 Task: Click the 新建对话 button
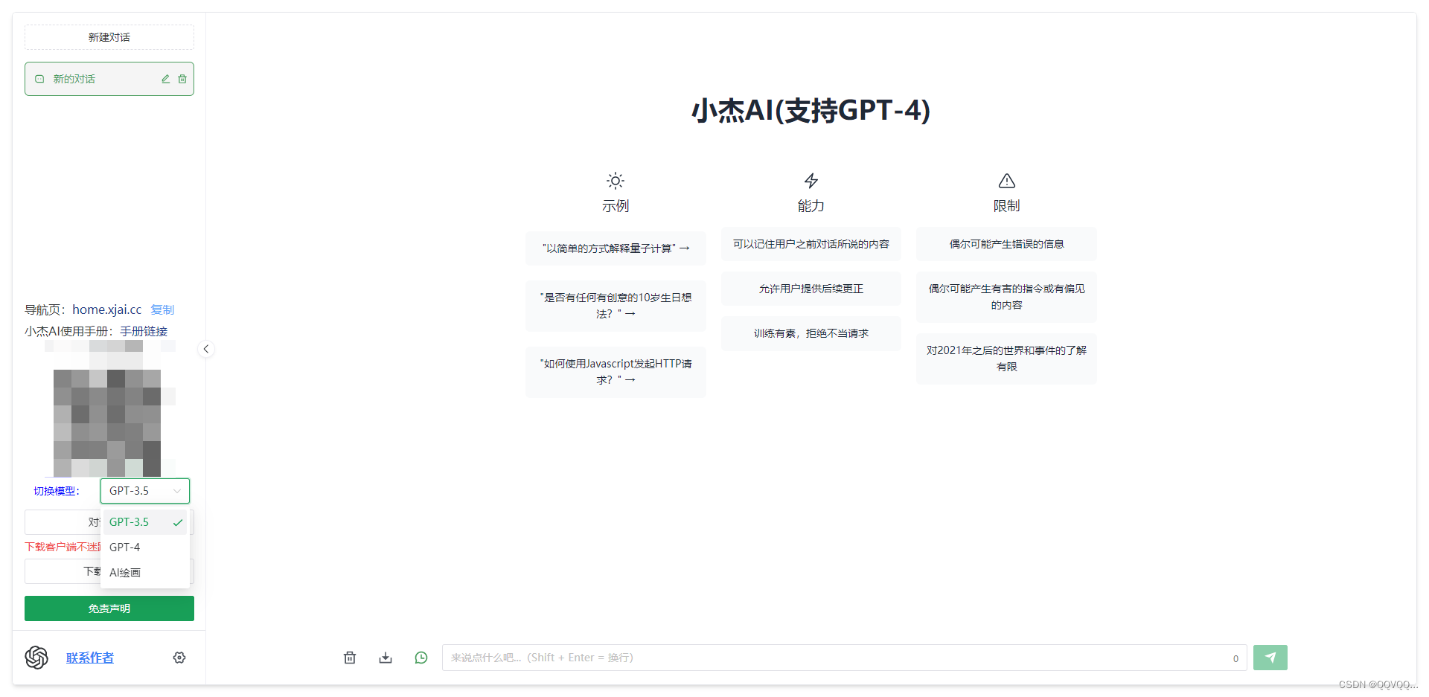coord(109,37)
